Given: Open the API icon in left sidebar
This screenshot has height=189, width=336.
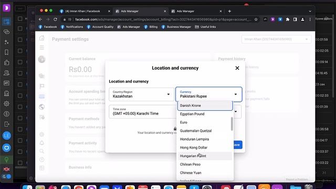Looking at the screenshot, I should [x=6, y=83].
